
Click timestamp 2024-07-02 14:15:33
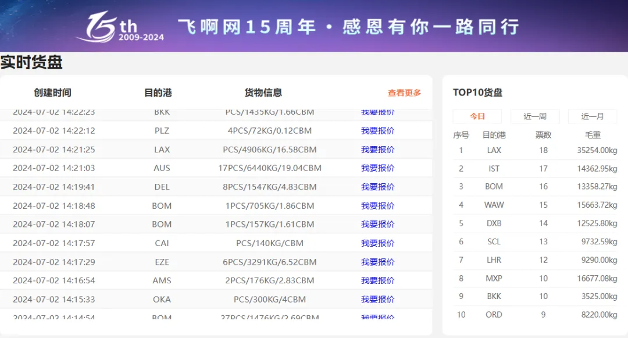[53, 299]
